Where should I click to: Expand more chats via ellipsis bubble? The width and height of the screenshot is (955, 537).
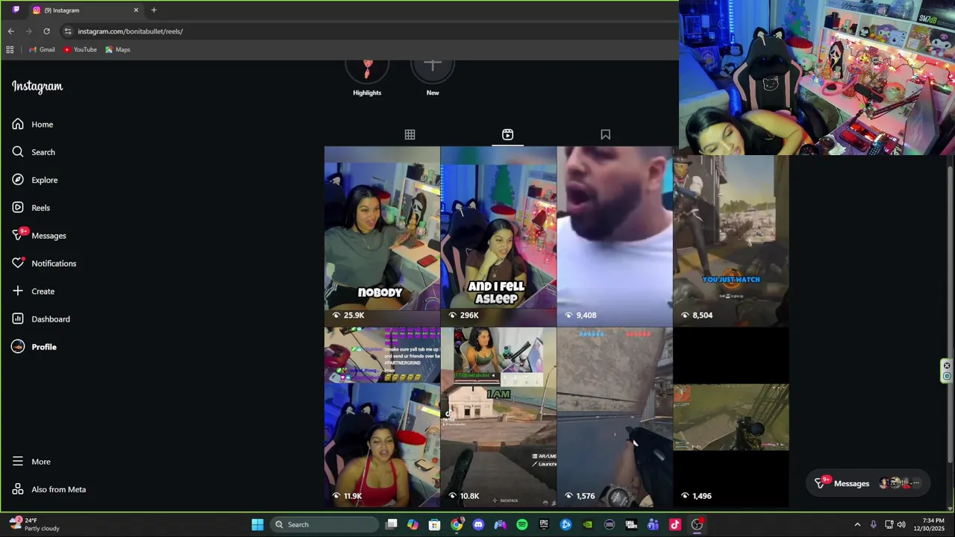click(x=915, y=483)
